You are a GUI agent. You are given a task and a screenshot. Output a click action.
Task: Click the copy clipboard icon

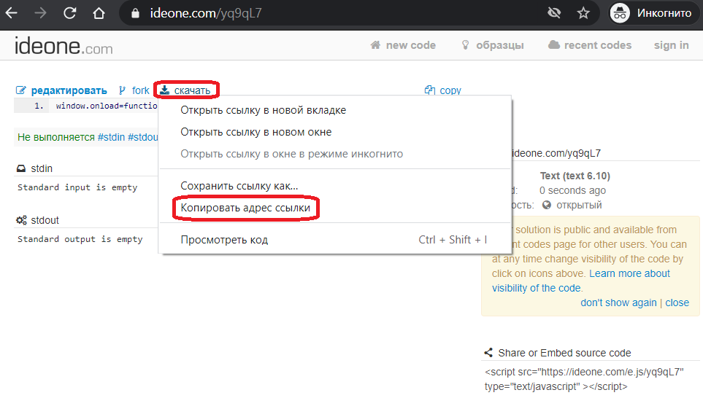430,90
